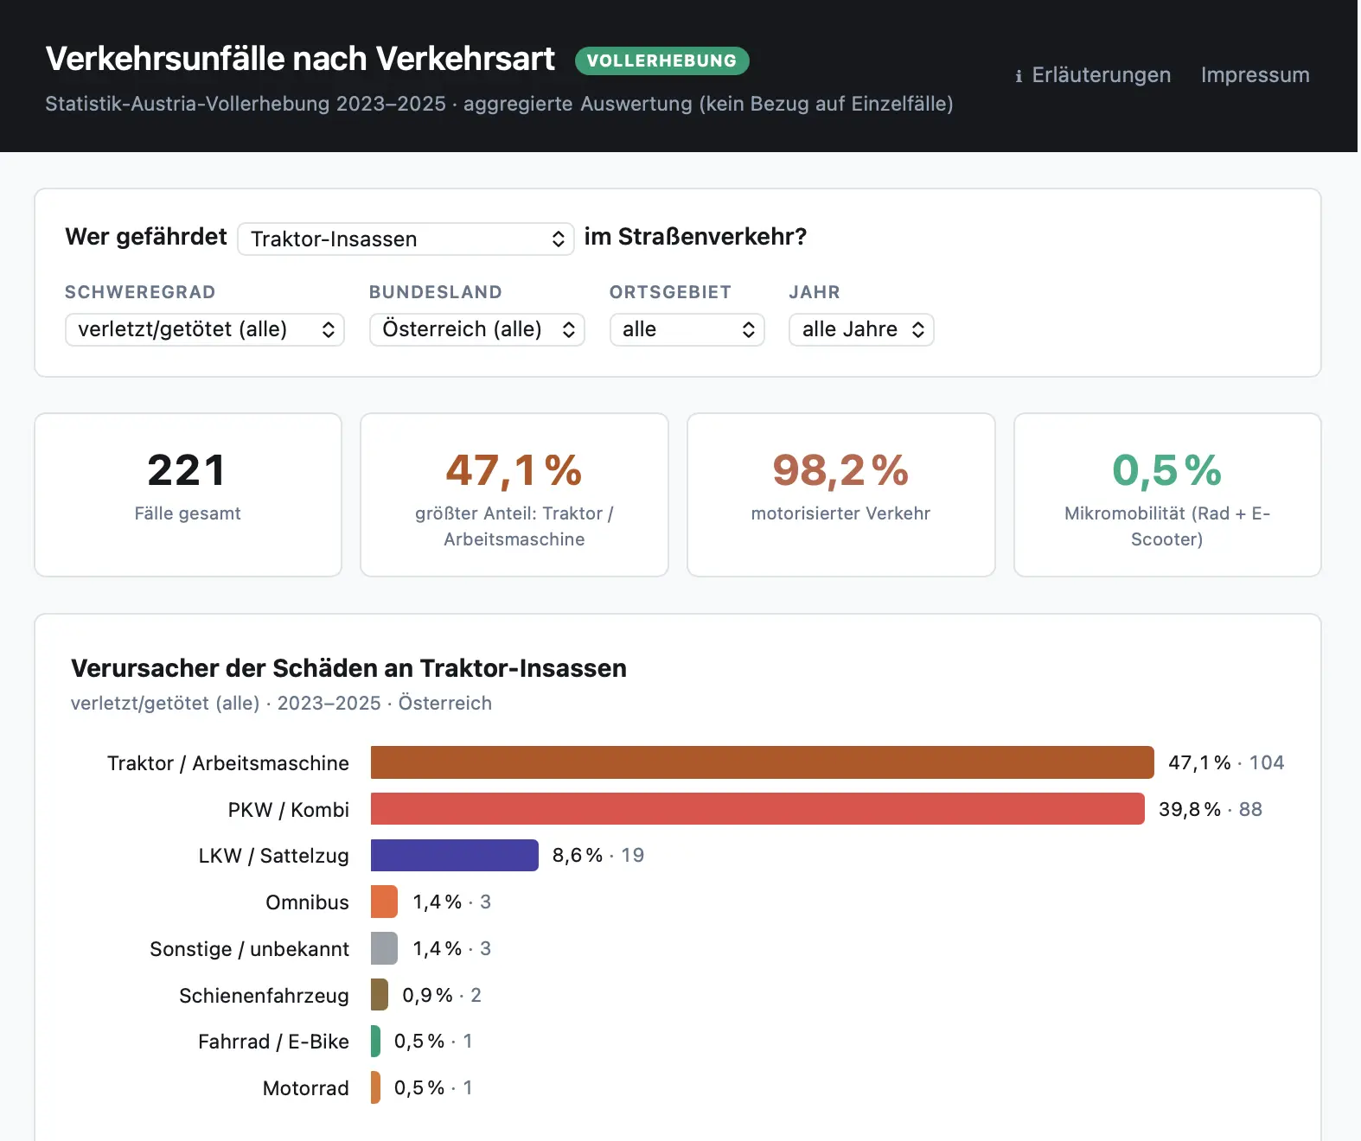The image size is (1361, 1141).
Task: Click the orange Omnibus bar
Action: coord(384,902)
